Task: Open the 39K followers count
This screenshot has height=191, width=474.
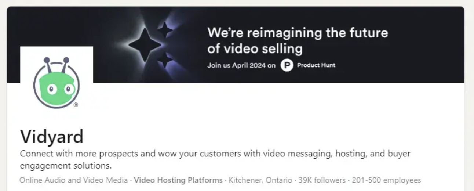Action: pos(322,180)
